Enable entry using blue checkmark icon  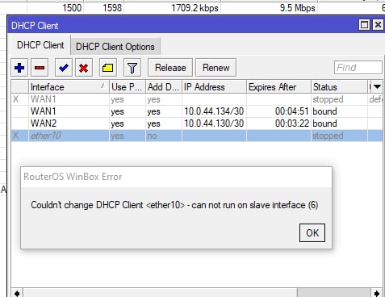[x=64, y=68]
